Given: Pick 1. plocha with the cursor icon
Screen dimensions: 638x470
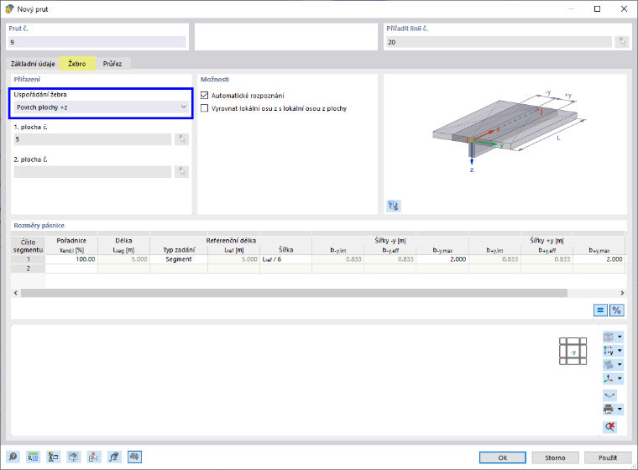Looking at the screenshot, I should coord(182,139).
